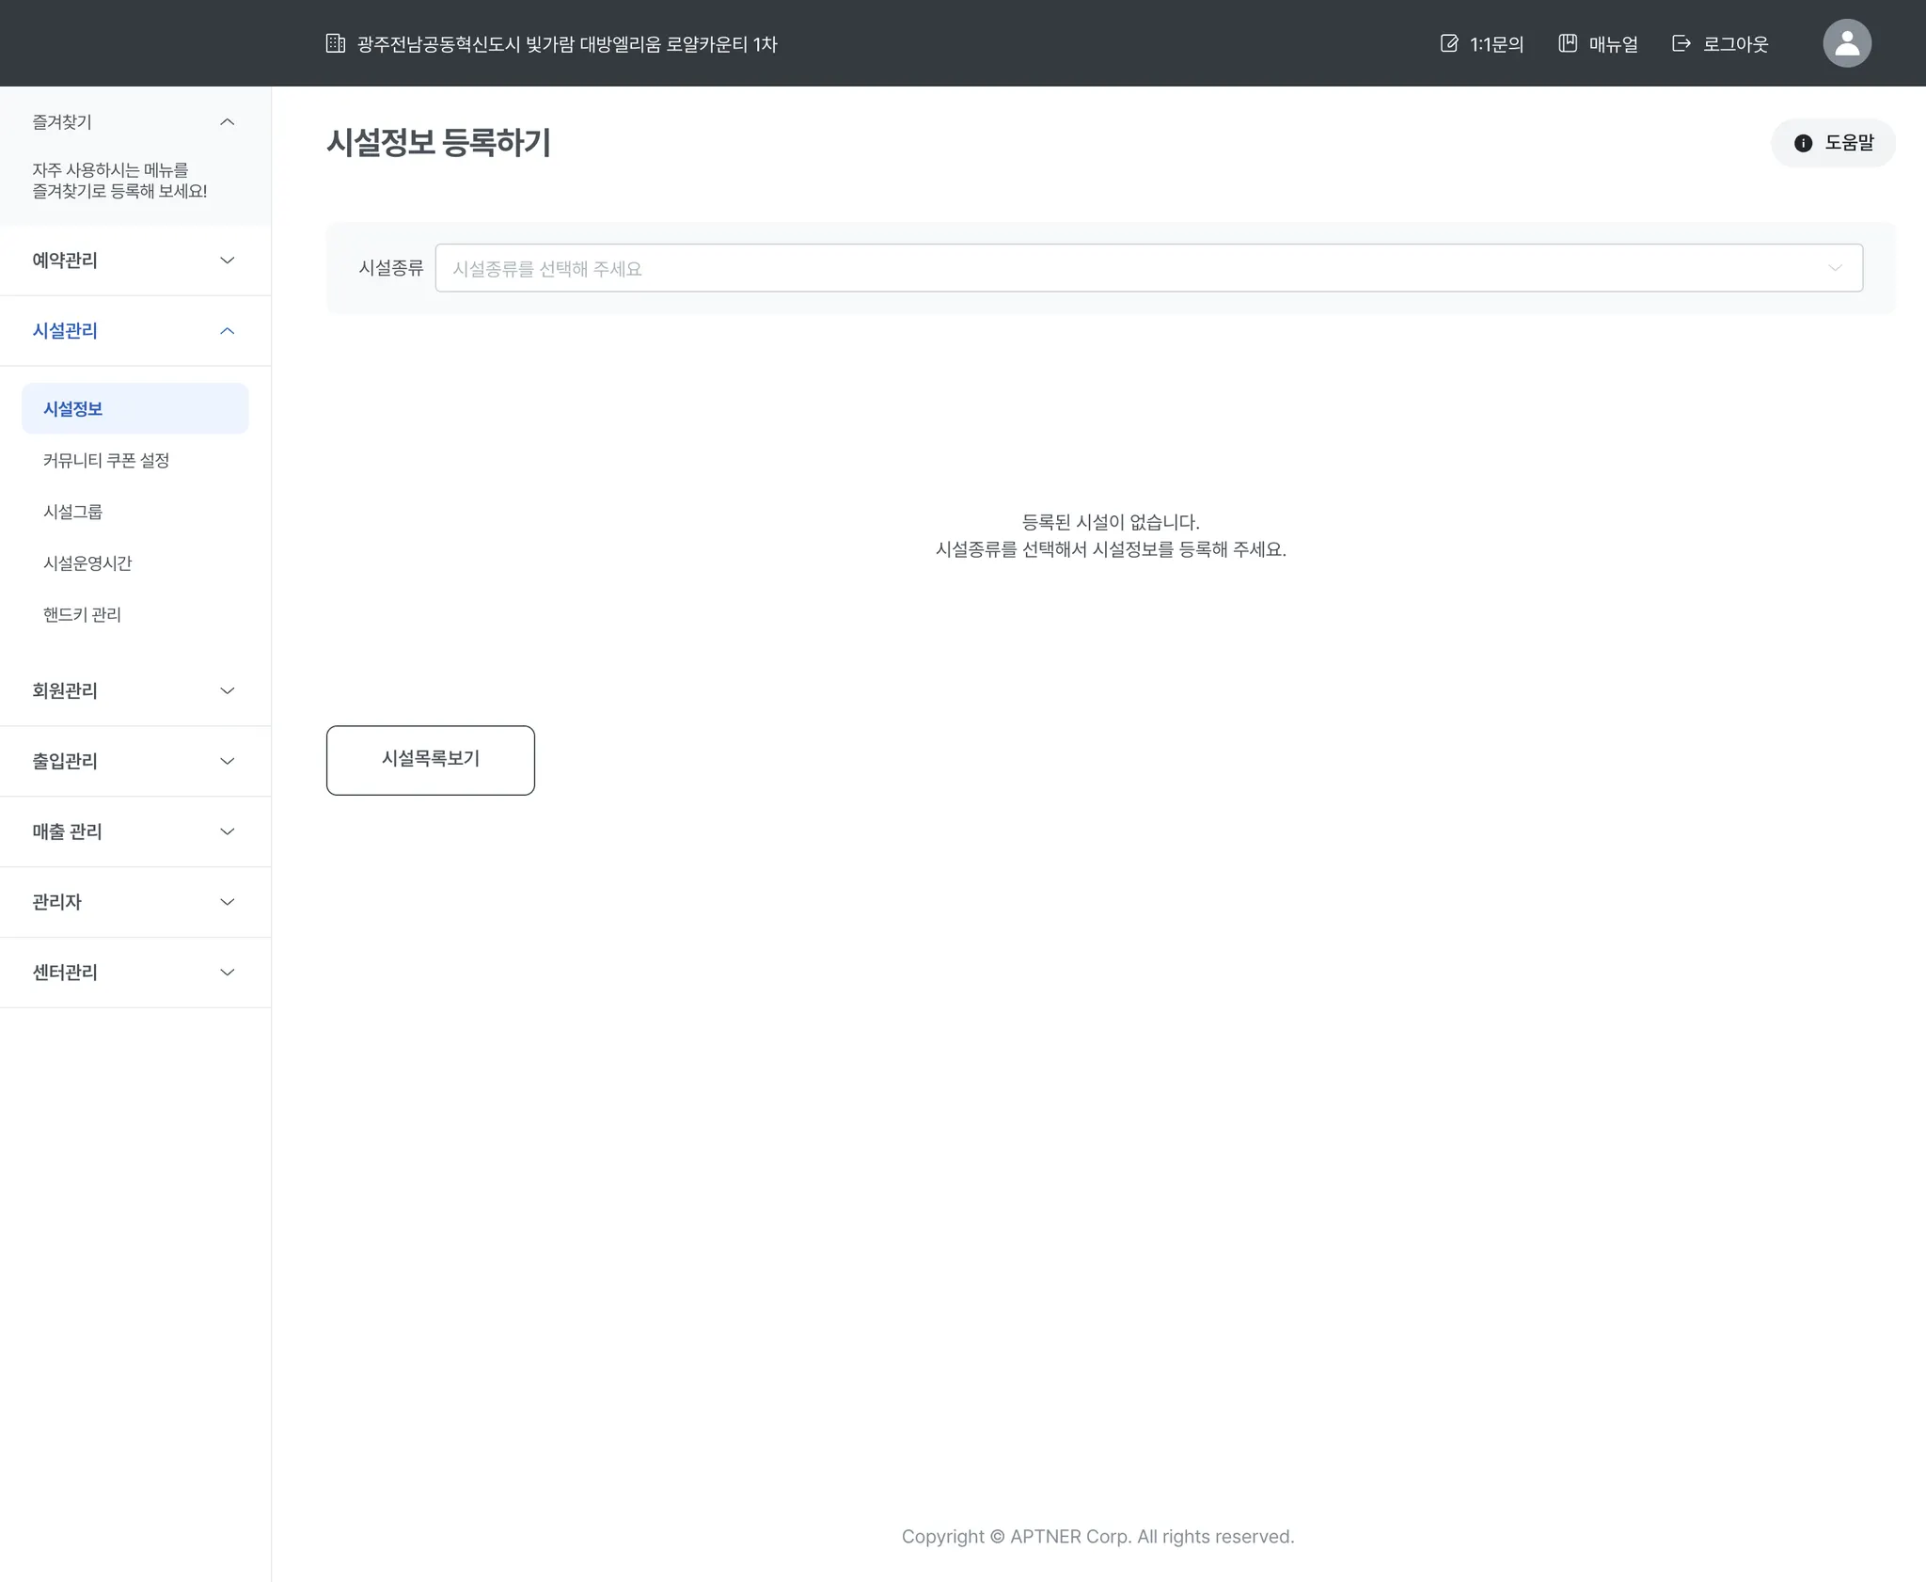Open the user profile avatar

(x=1846, y=43)
